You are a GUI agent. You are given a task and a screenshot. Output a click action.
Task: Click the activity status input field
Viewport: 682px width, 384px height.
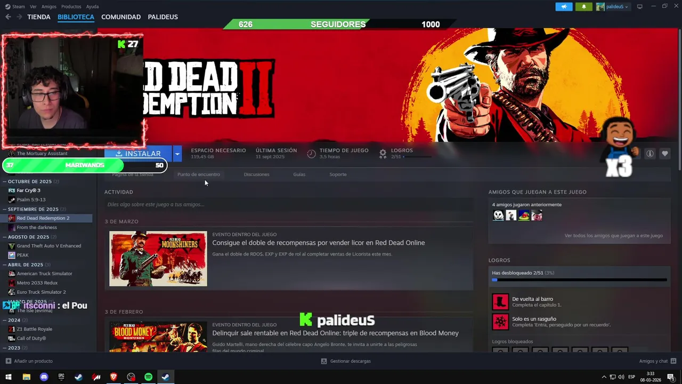point(288,204)
